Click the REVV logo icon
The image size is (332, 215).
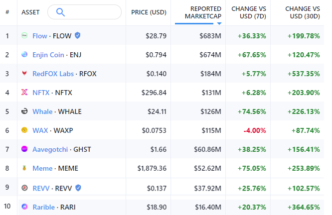[x=24, y=188]
